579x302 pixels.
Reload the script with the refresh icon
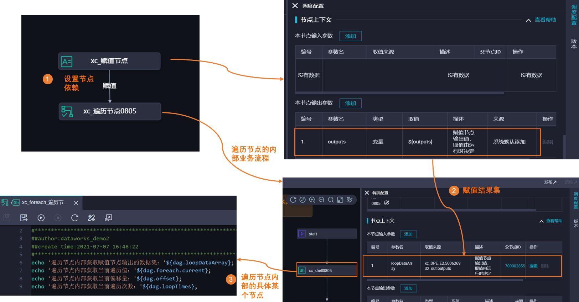(x=75, y=218)
